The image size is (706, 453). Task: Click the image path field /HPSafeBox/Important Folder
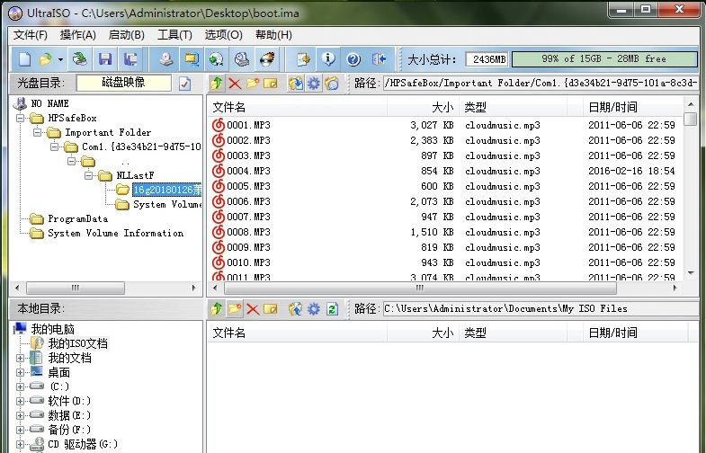pyautogui.click(x=541, y=84)
